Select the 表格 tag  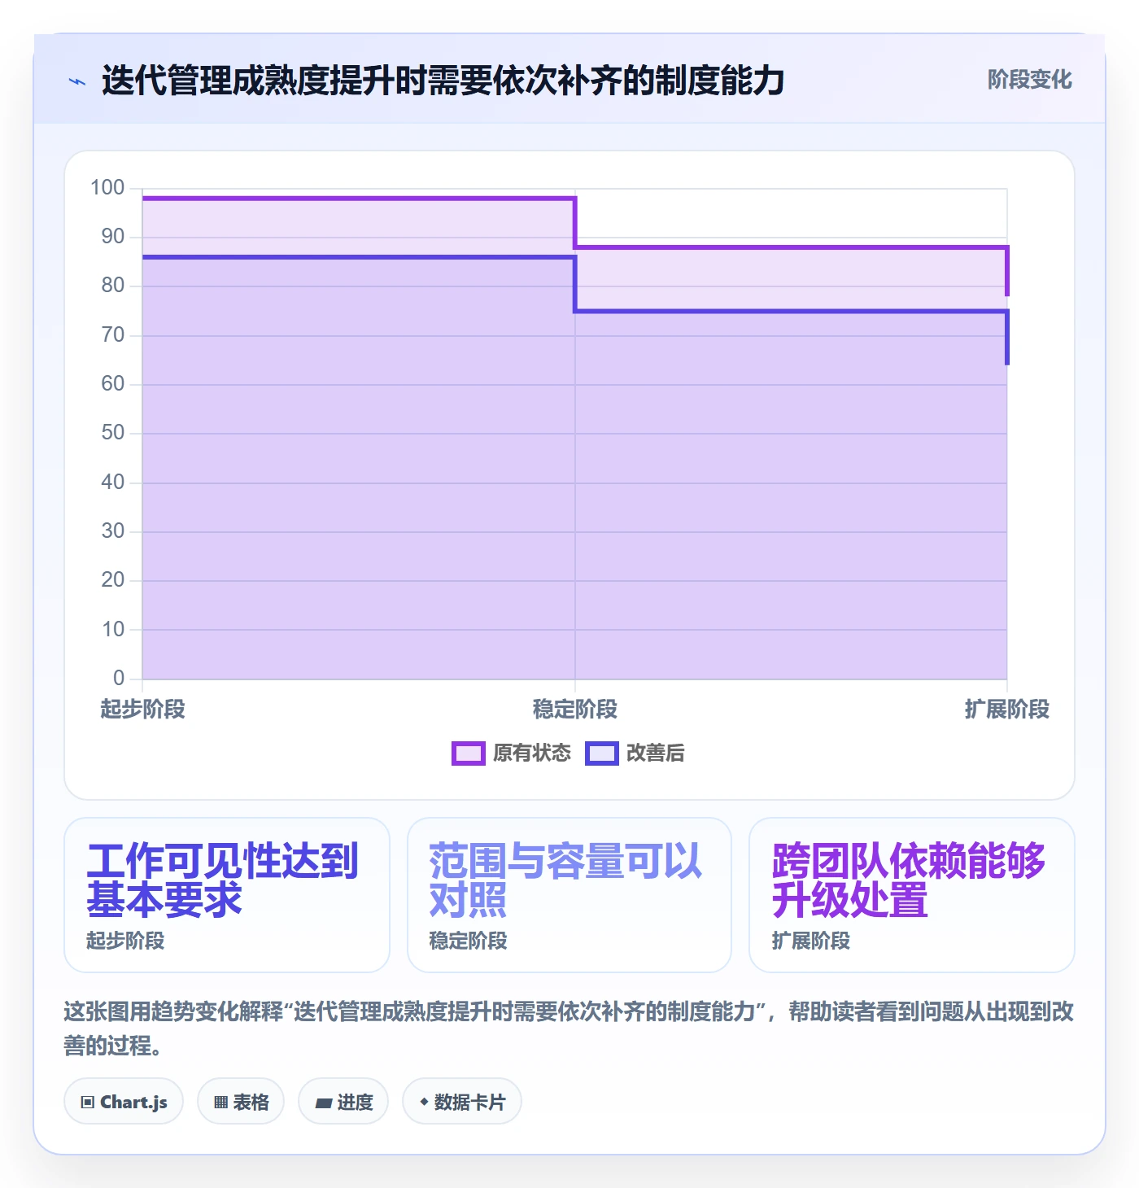coord(241,1102)
